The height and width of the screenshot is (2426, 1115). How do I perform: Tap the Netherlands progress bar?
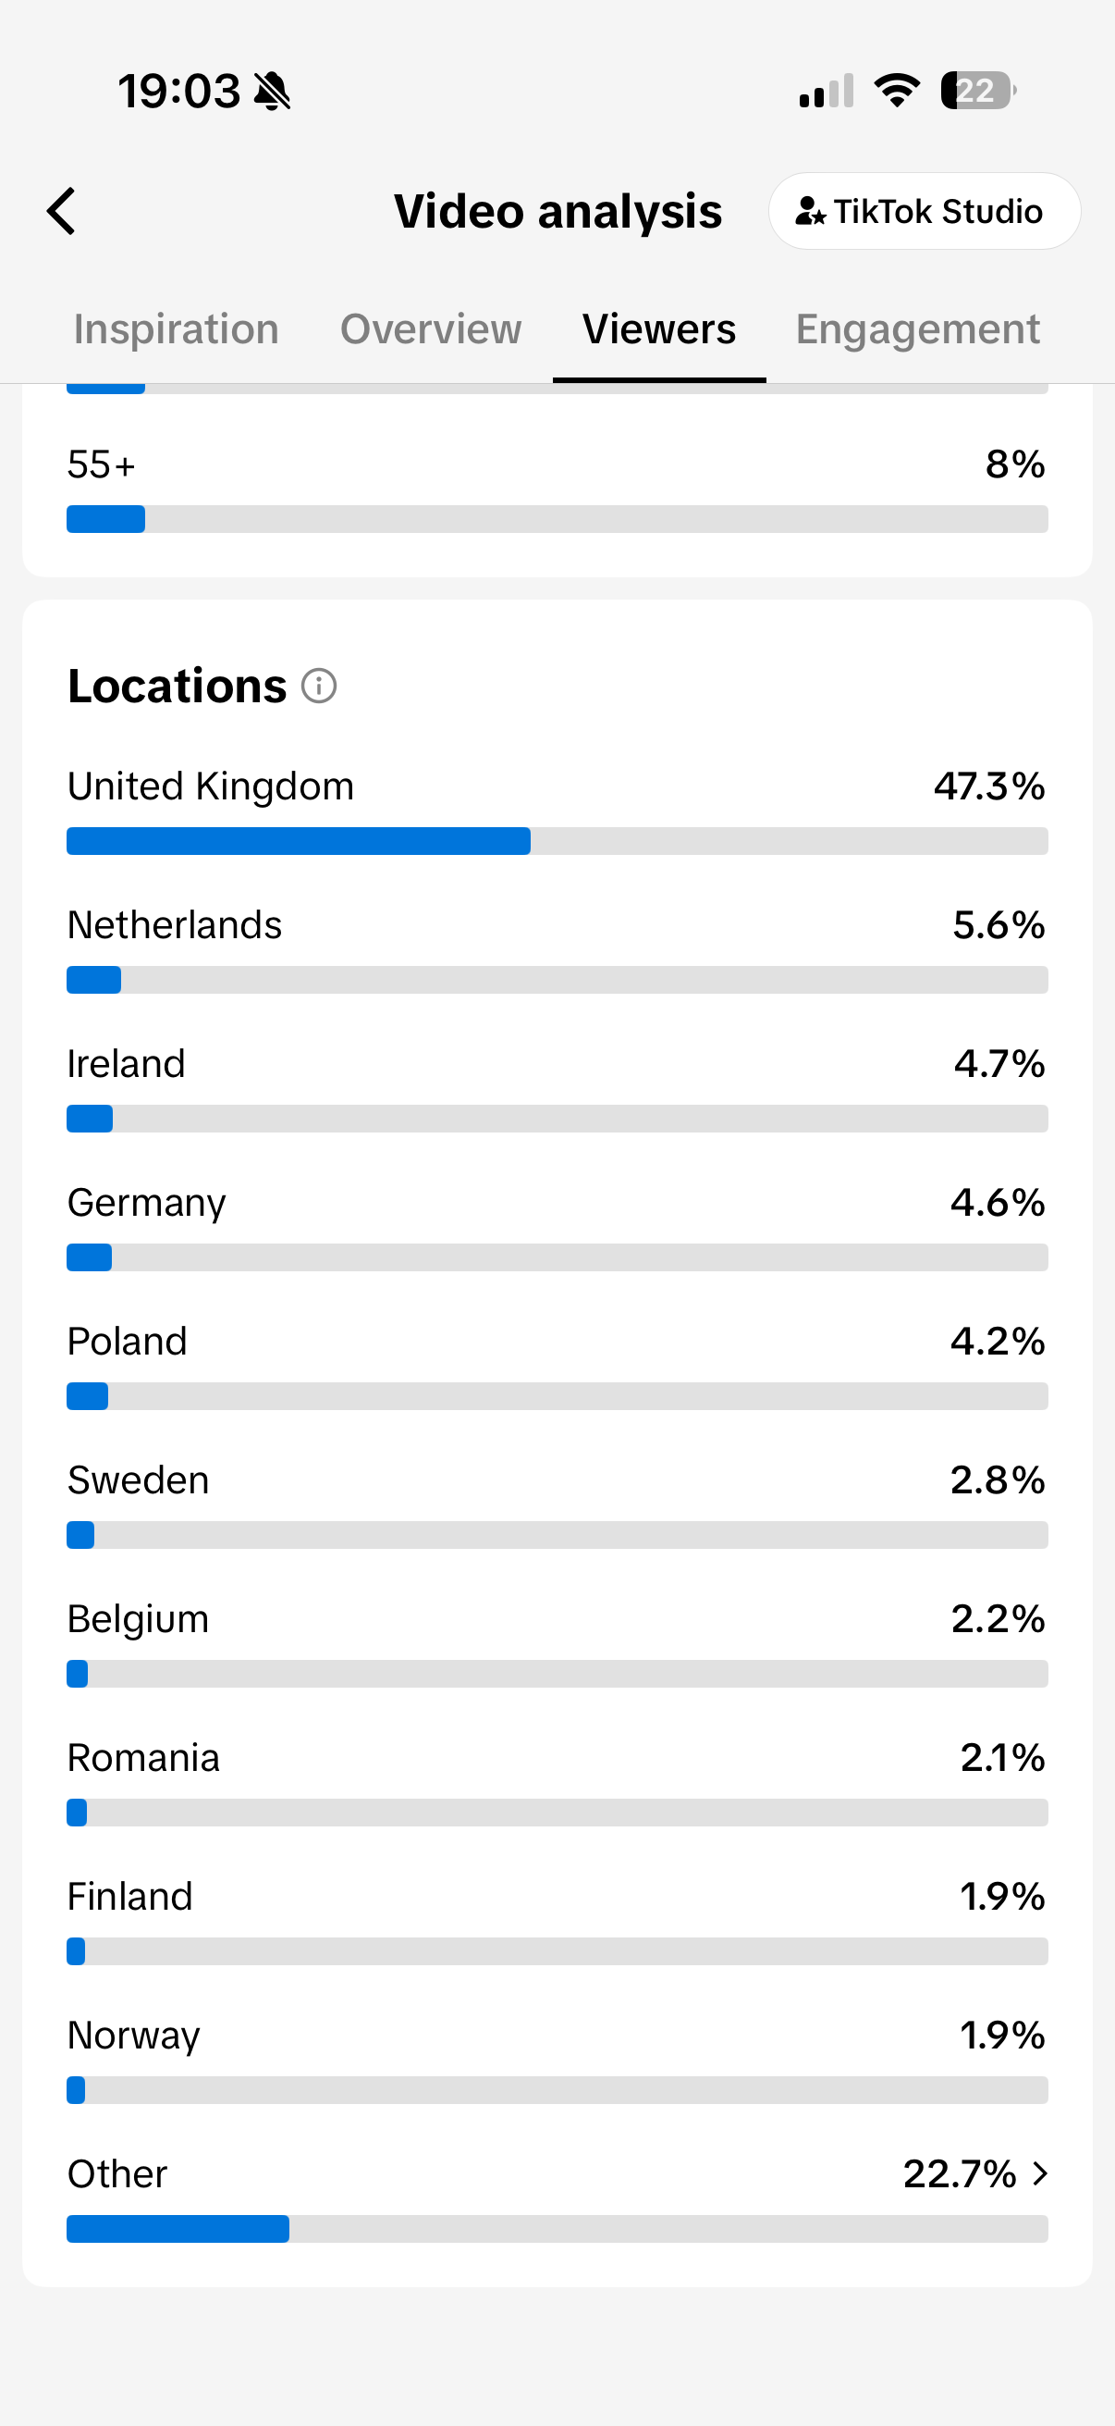point(557,980)
